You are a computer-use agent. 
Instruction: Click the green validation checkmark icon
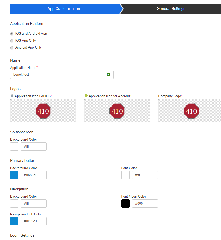[x=108, y=74]
